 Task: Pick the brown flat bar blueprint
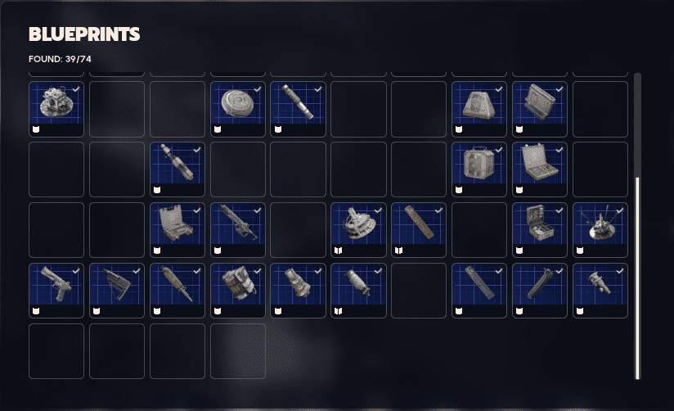[x=419, y=230]
